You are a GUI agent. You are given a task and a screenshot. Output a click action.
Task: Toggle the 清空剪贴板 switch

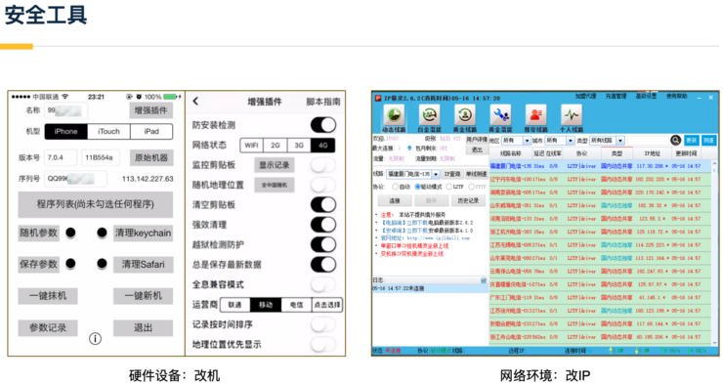tap(323, 204)
